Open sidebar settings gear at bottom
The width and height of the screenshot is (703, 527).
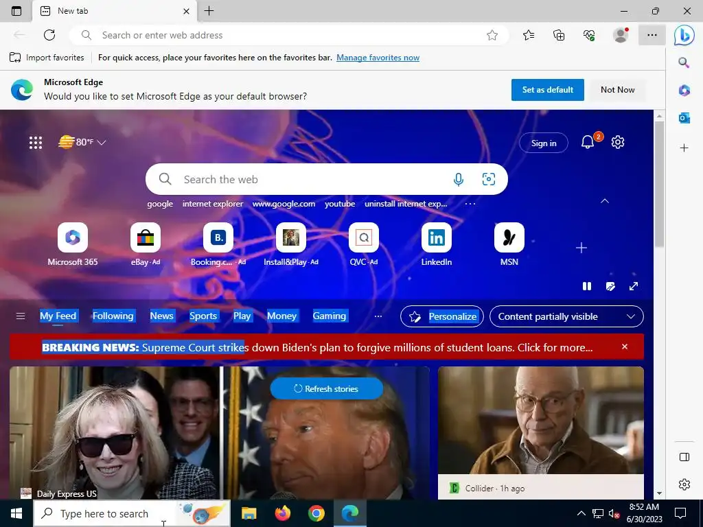(x=684, y=484)
